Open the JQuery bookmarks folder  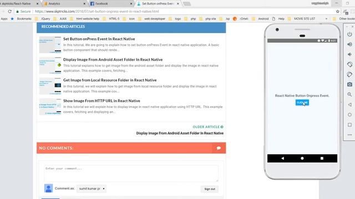coord(43,19)
